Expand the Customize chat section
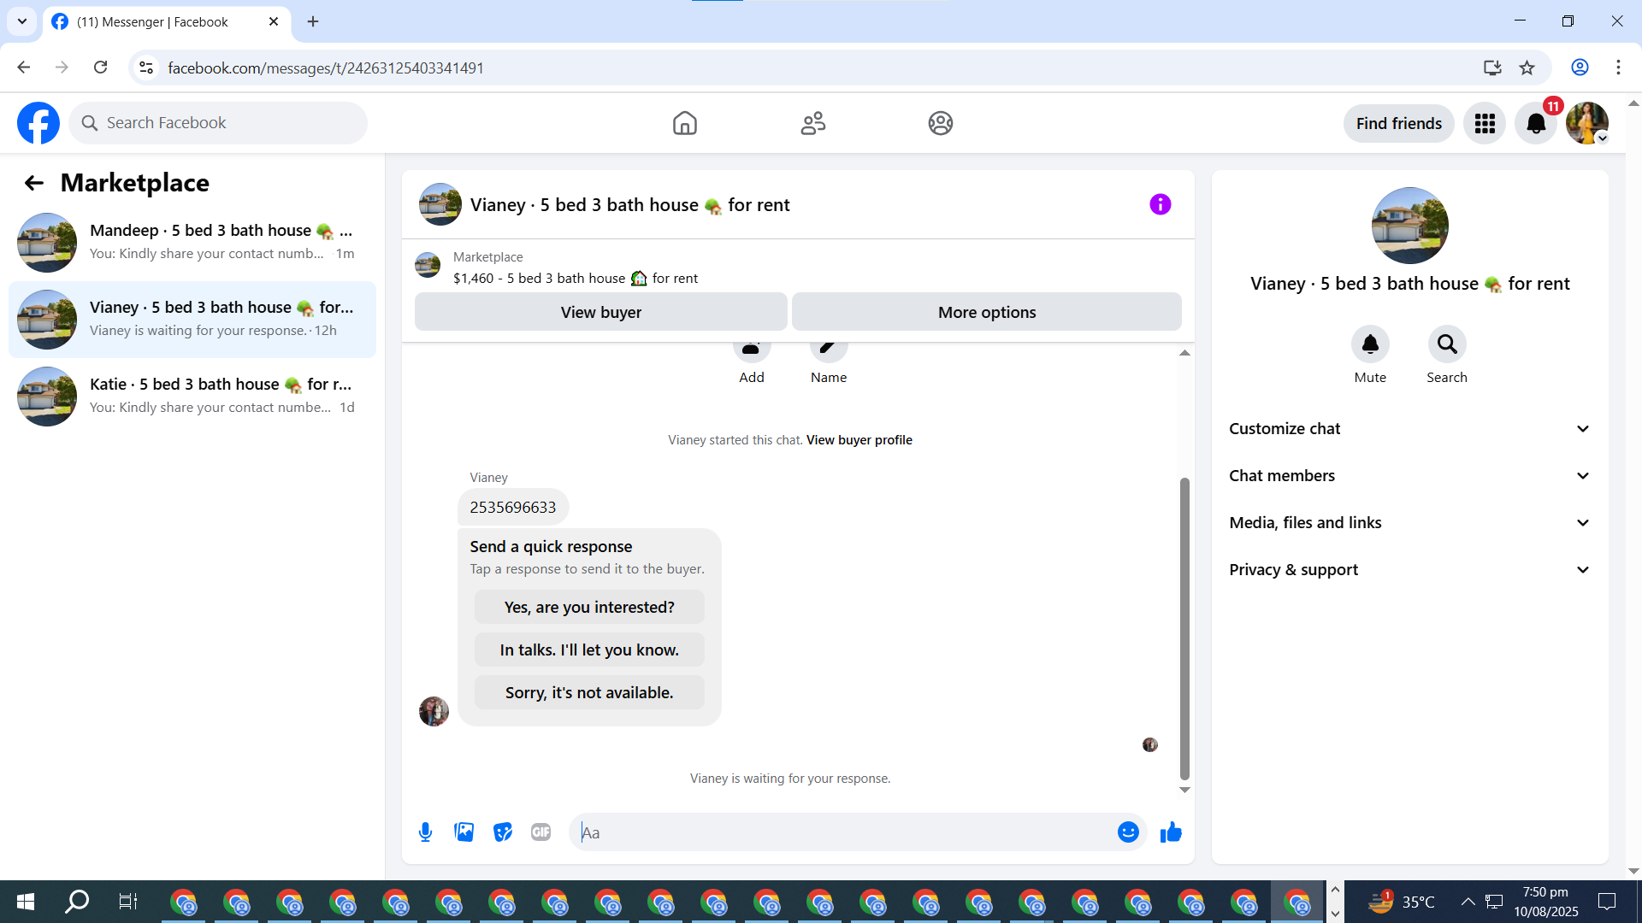 pyautogui.click(x=1409, y=429)
